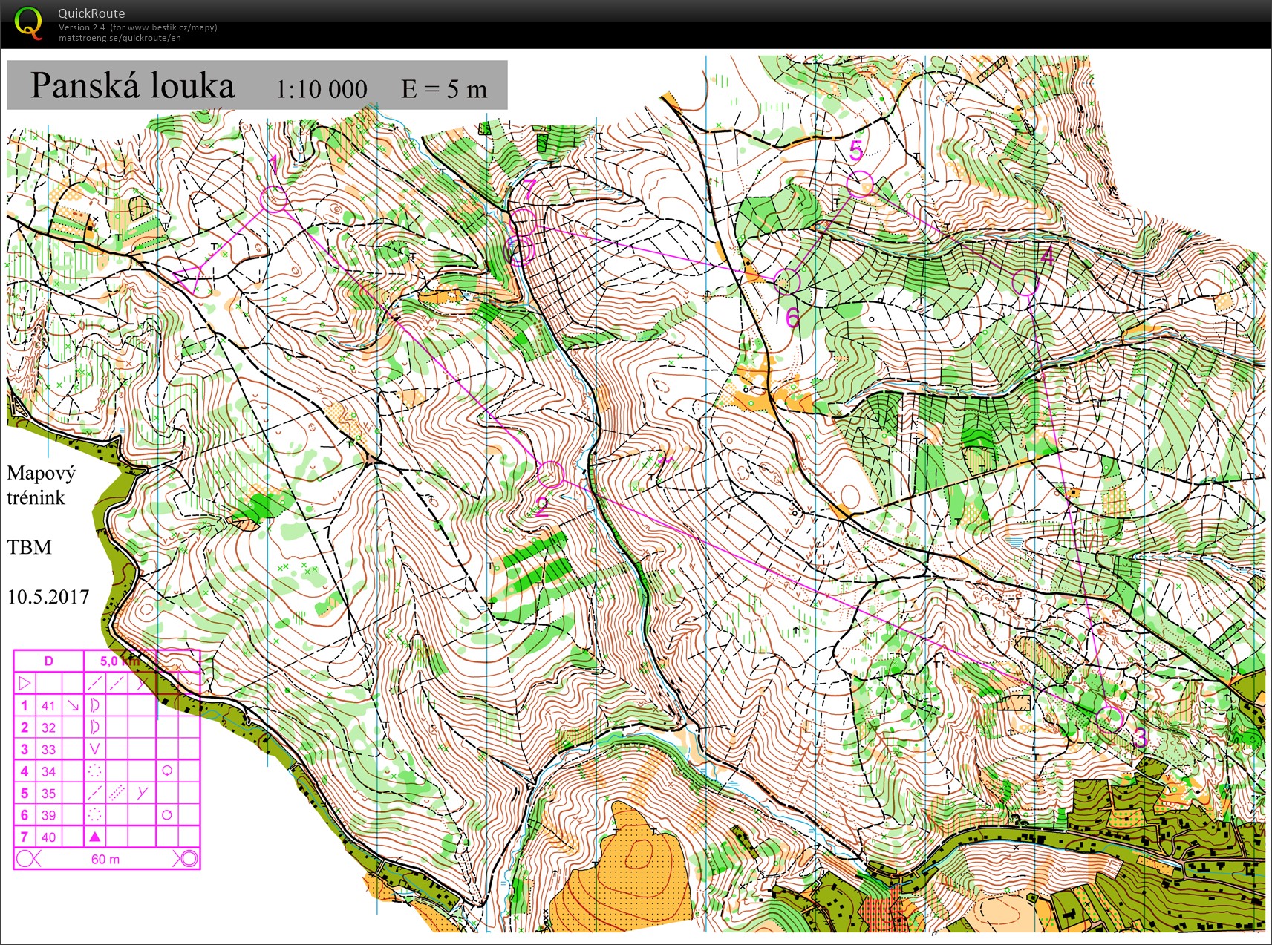Click the start triangle in the control description table
Image resolution: width=1272 pixels, height=945 pixels.
(x=25, y=683)
